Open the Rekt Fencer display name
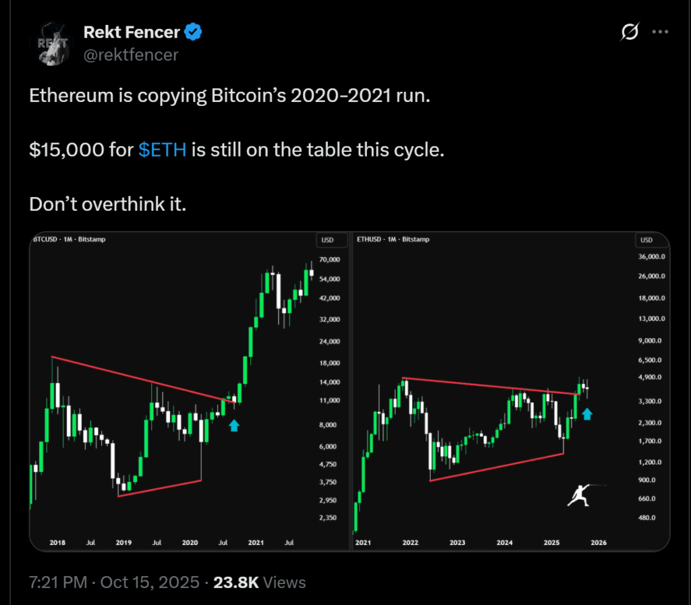This screenshot has width=691, height=605. coord(132,31)
